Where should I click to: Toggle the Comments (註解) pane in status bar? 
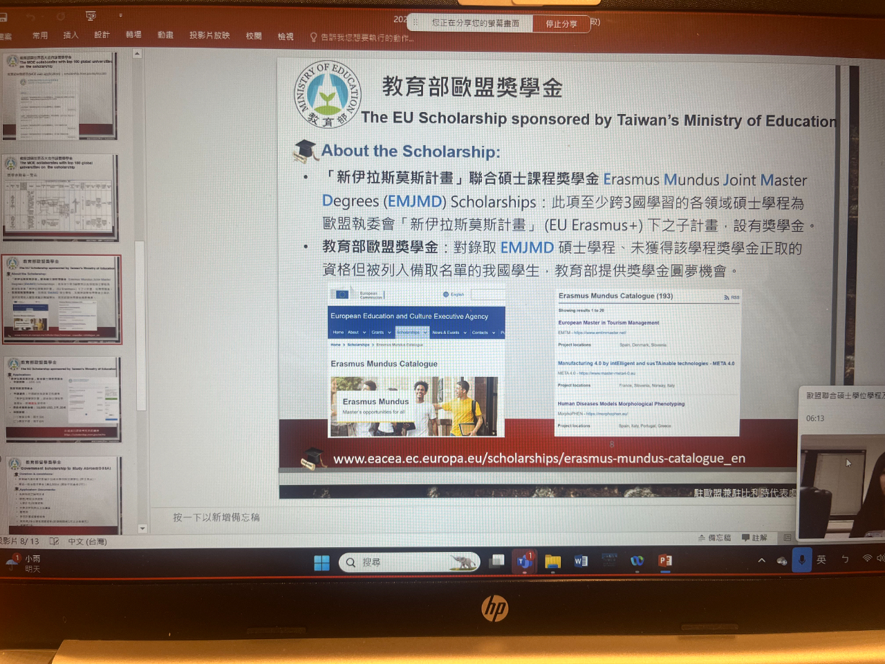754,537
